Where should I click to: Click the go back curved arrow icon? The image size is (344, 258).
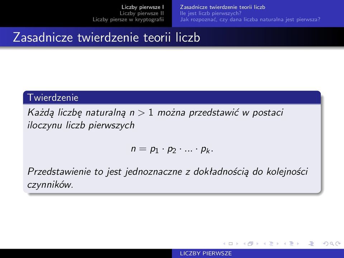pos(326,244)
